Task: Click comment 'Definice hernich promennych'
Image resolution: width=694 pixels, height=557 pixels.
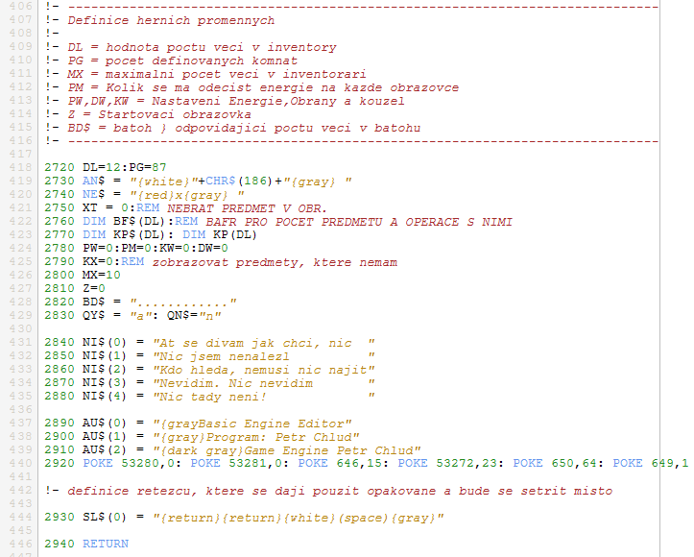Action: (x=171, y=20)
